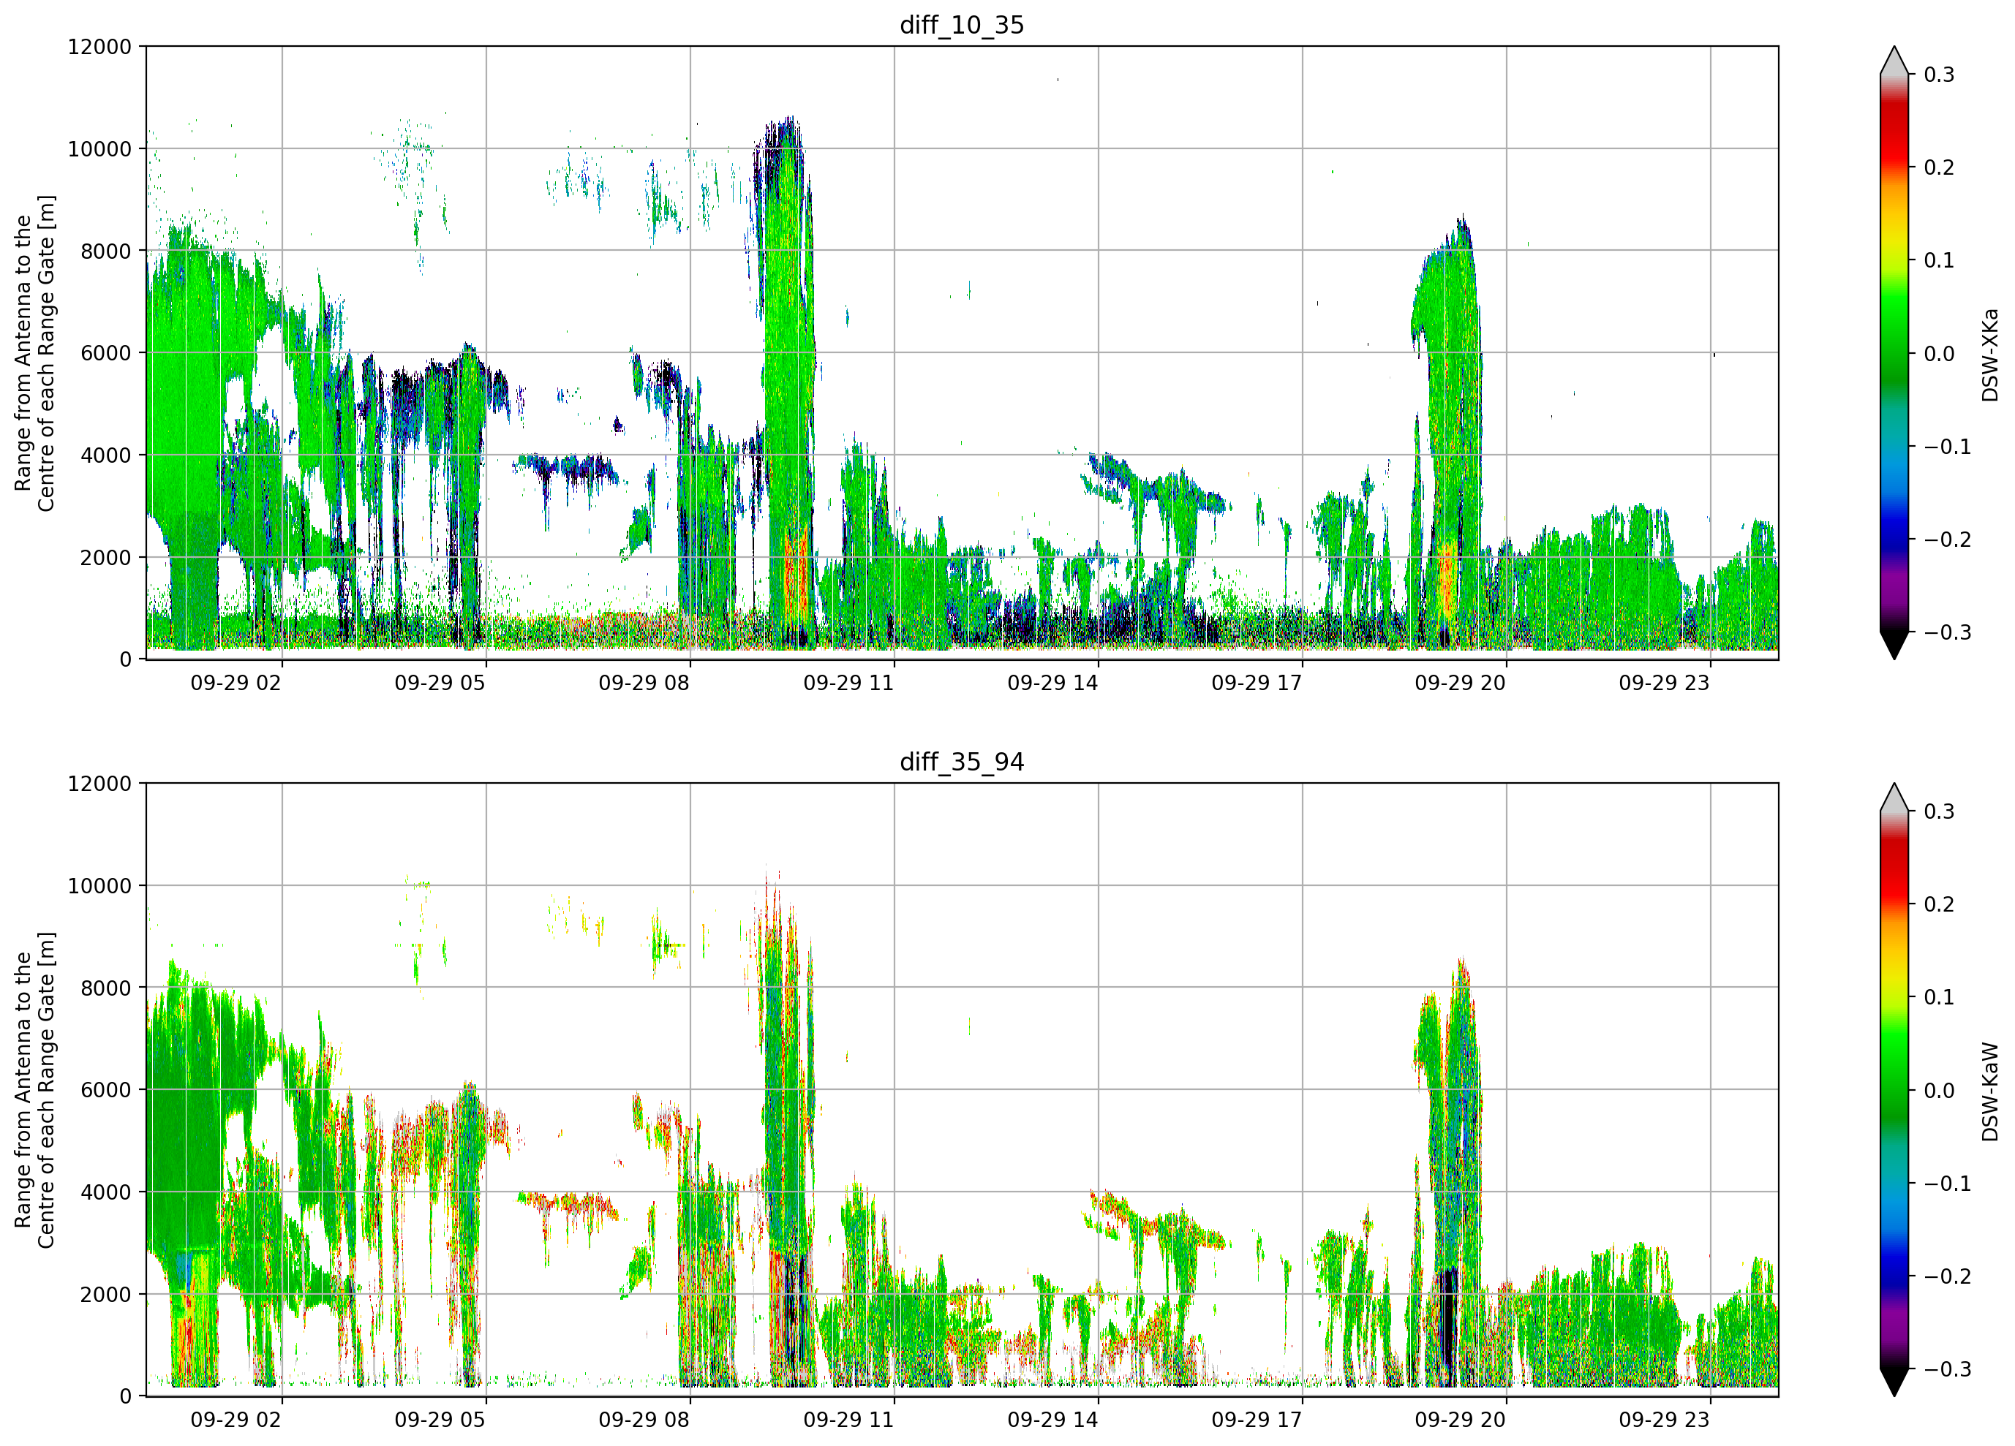Click the 0.3 tick on DSW-XKa colorbar

click(x=1940, y=75)
